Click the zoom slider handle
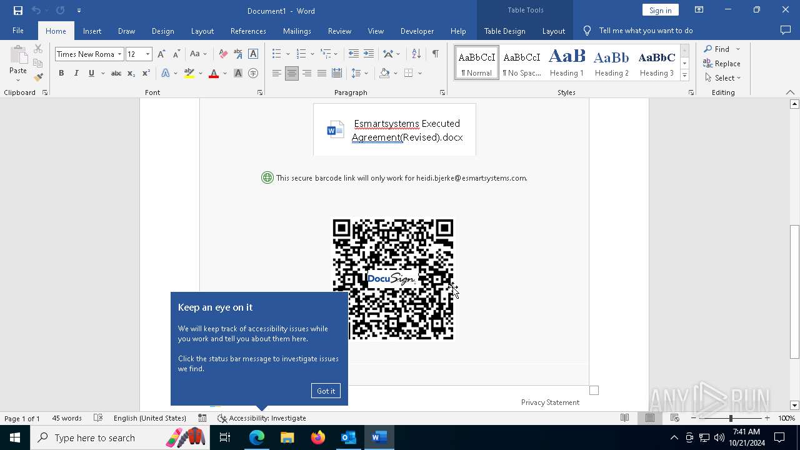Image resolution: width=800 pixels, height=450 pixels. pyautogui.click(x=731, y=418)
